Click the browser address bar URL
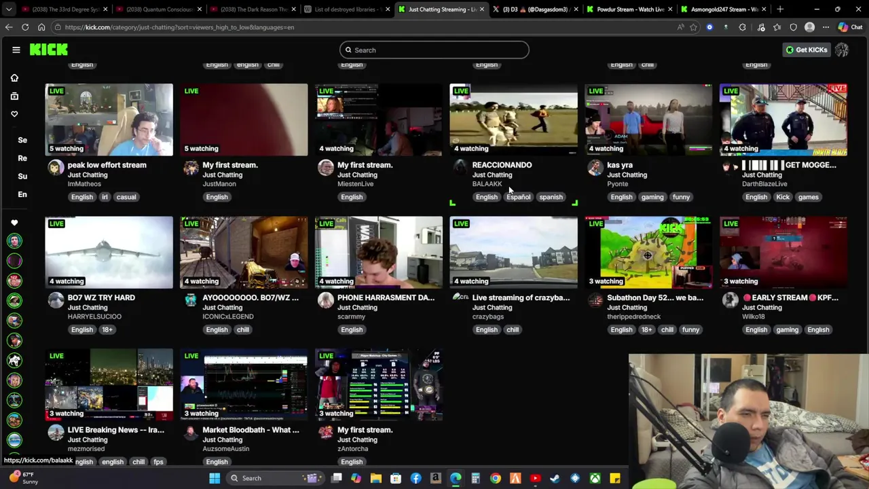The image size is (869, 489). [179, 27]
